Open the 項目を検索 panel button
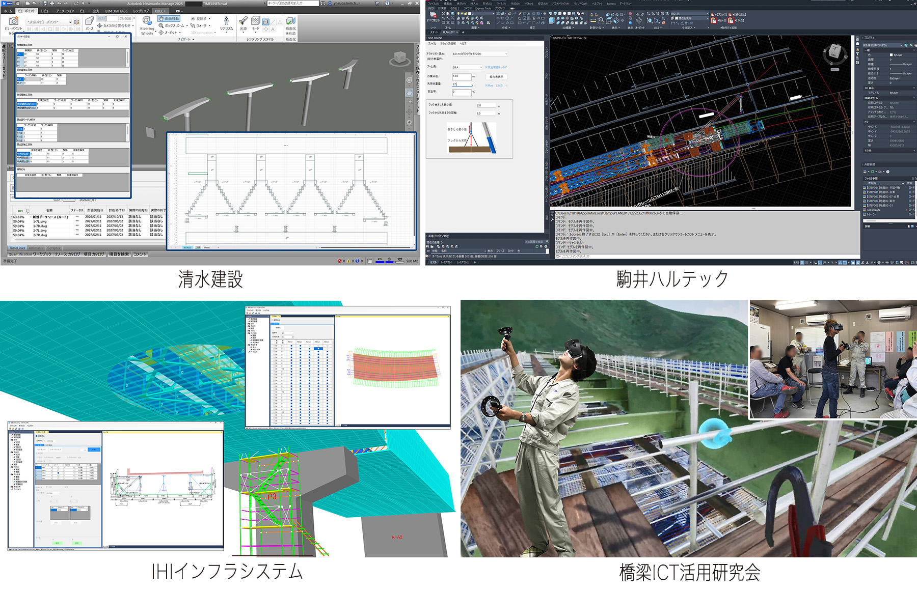The height and width of the screenshot is (593, 917). tap(119, 255)
